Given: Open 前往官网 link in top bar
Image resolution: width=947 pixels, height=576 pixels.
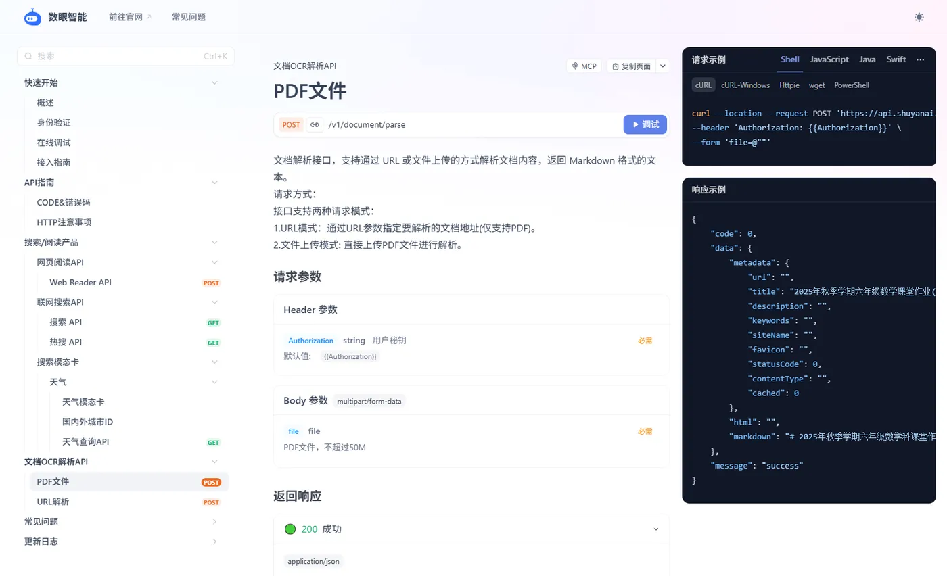Looking at the screenshot, I should pyautogui.click(x=126, y=16).
